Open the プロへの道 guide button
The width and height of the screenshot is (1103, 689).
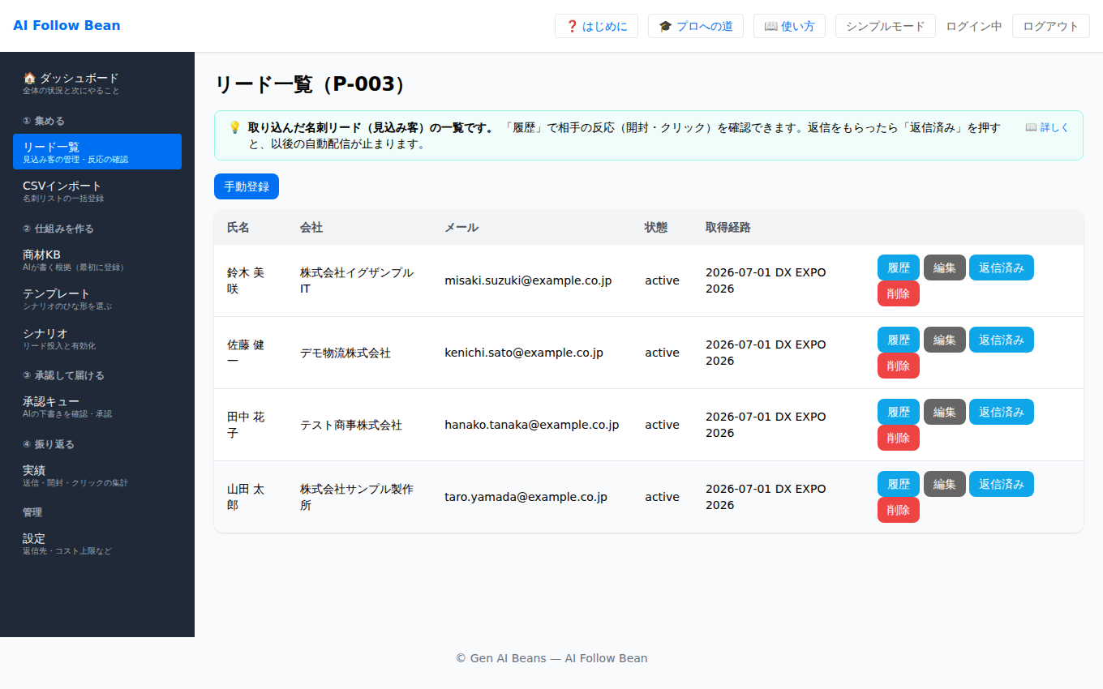[696, 26]
